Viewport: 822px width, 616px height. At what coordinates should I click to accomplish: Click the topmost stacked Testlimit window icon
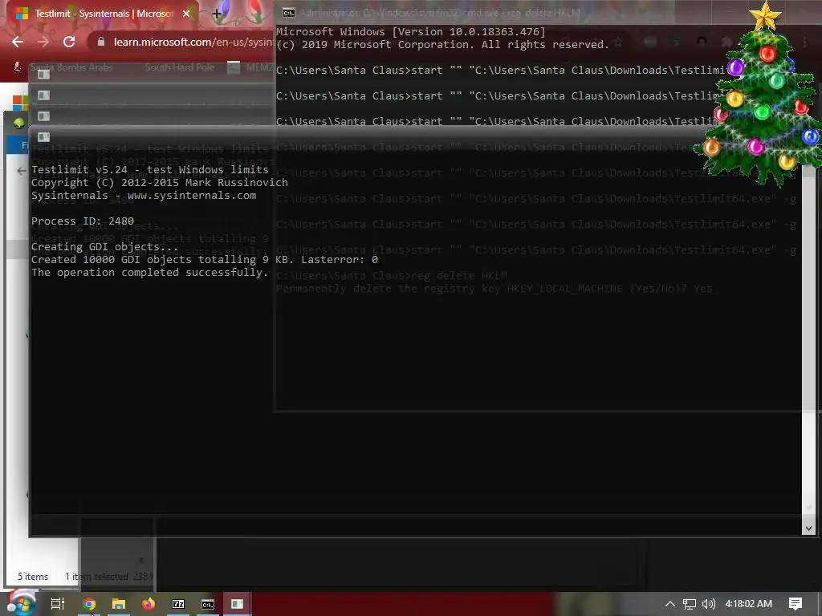point(43,75)
